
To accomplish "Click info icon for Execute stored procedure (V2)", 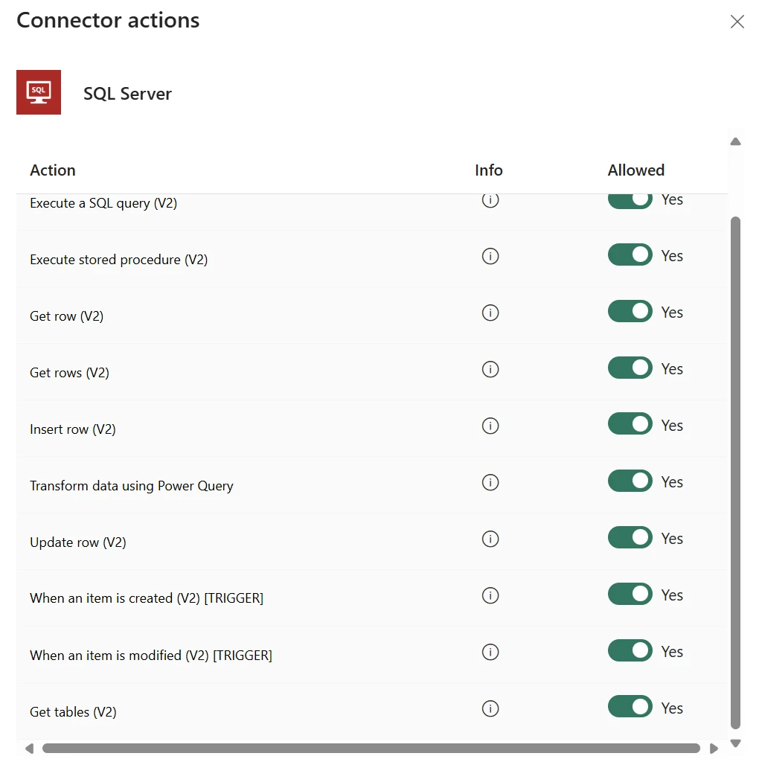I will click(x=490, y=256).
